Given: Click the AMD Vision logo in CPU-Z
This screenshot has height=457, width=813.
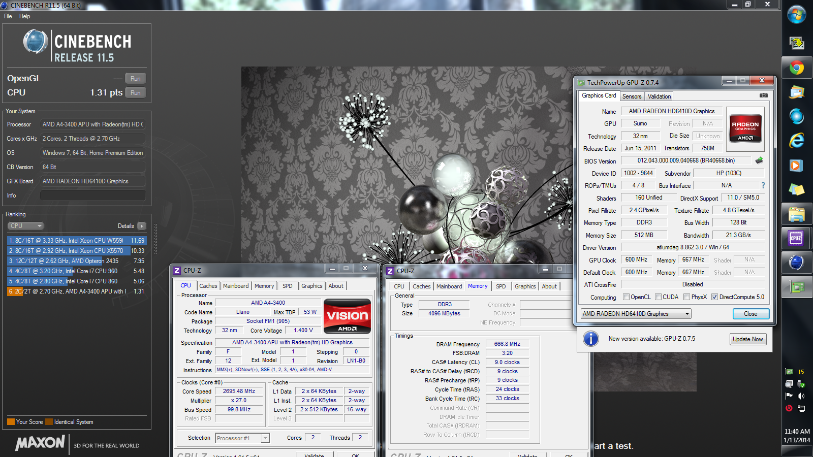Looking at the screenshot, I should 347,316.
